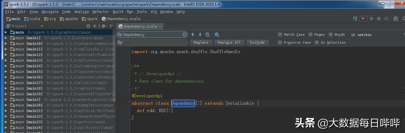This screenshot has height=133, width=405.
Task: Expand the main [main1] core module
Action: [x=6, y=38]
